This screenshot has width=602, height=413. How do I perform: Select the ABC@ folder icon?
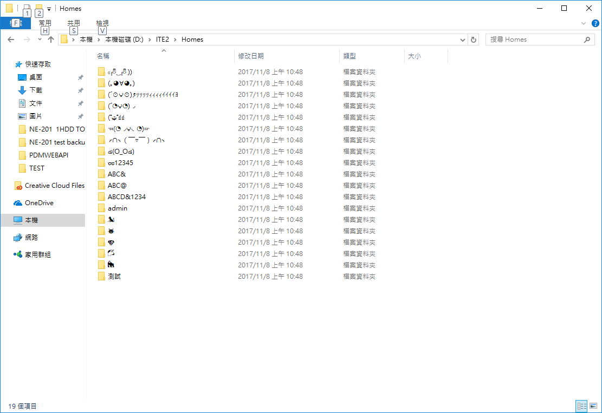pyautogui.click(x=101, y=186)
